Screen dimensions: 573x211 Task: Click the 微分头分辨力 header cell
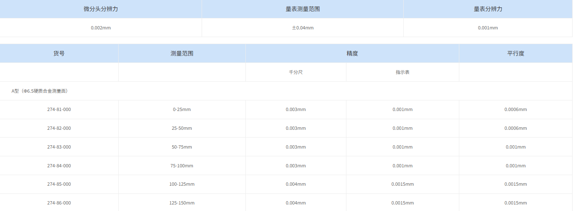point(101,9)
